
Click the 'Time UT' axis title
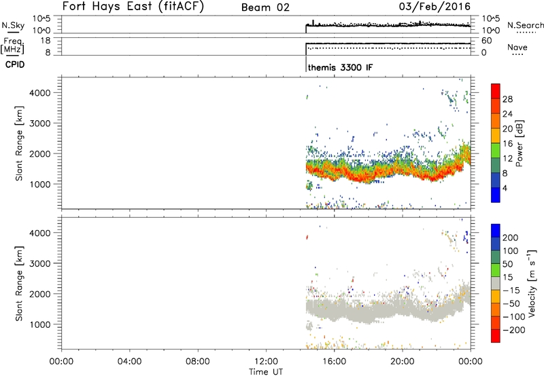coord(266,371)
